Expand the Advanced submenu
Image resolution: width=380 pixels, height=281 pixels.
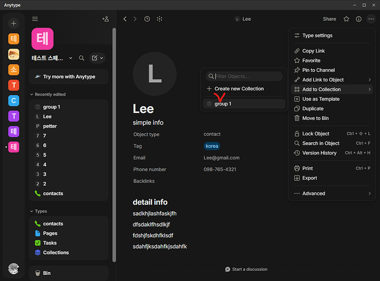tap(332, 193)
